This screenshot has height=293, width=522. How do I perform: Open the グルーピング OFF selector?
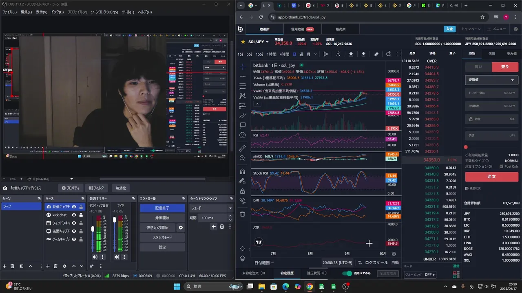click(x=420, y=275)
